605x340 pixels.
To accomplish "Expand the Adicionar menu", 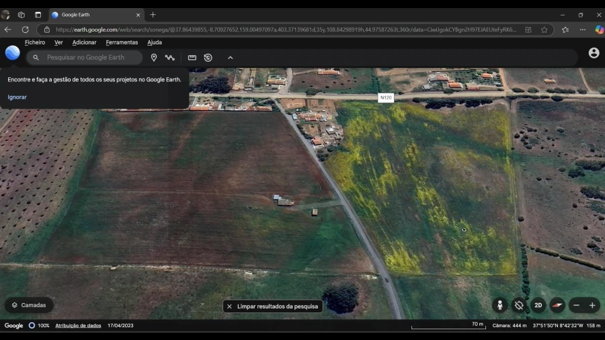I will [84, 42].
